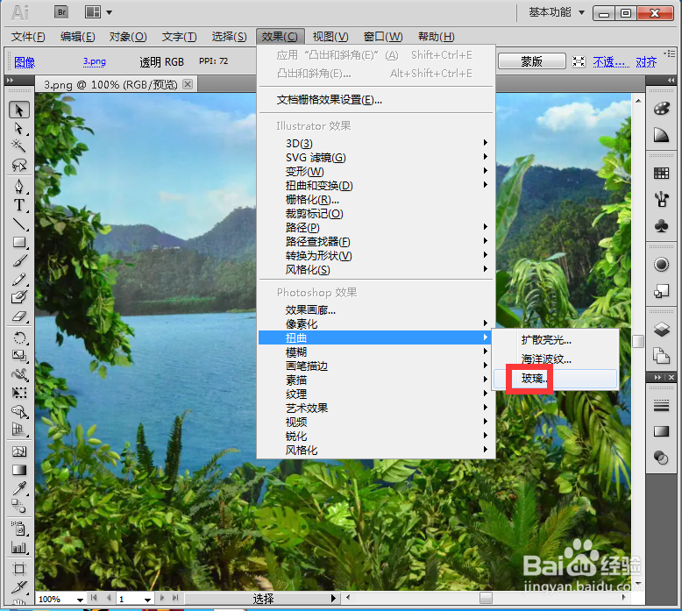Launch Adobe Bridge with Br icon
The height and width of the screenshot is (611, 682).
(61, 12)
